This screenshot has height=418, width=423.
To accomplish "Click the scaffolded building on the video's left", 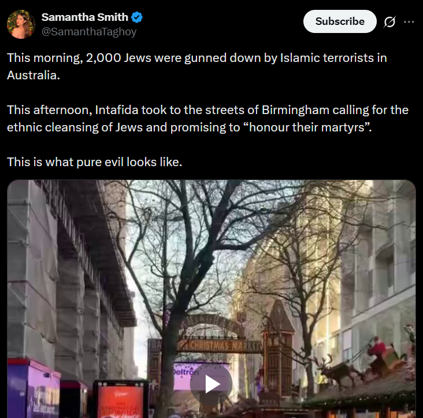I will pos(68,270).
